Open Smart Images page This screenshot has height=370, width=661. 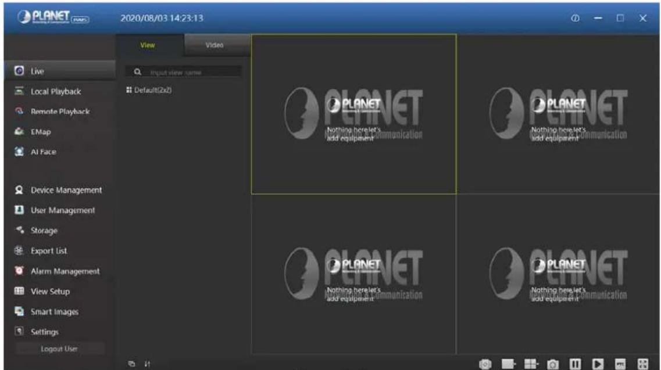point(55,311)
